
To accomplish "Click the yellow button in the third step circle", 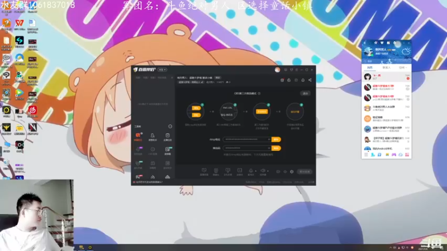I will [x=261, y=112].
